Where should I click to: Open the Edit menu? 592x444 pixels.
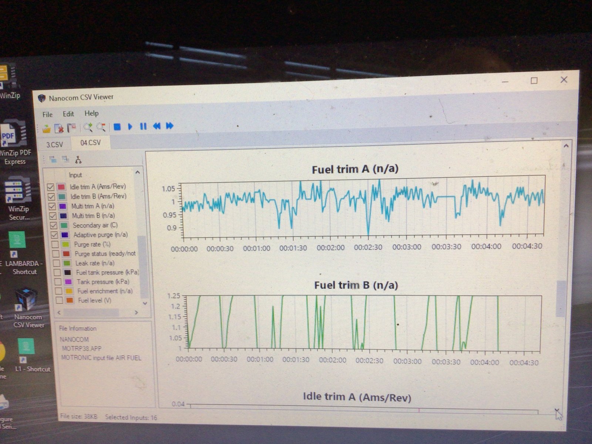(x=68, y=114)
